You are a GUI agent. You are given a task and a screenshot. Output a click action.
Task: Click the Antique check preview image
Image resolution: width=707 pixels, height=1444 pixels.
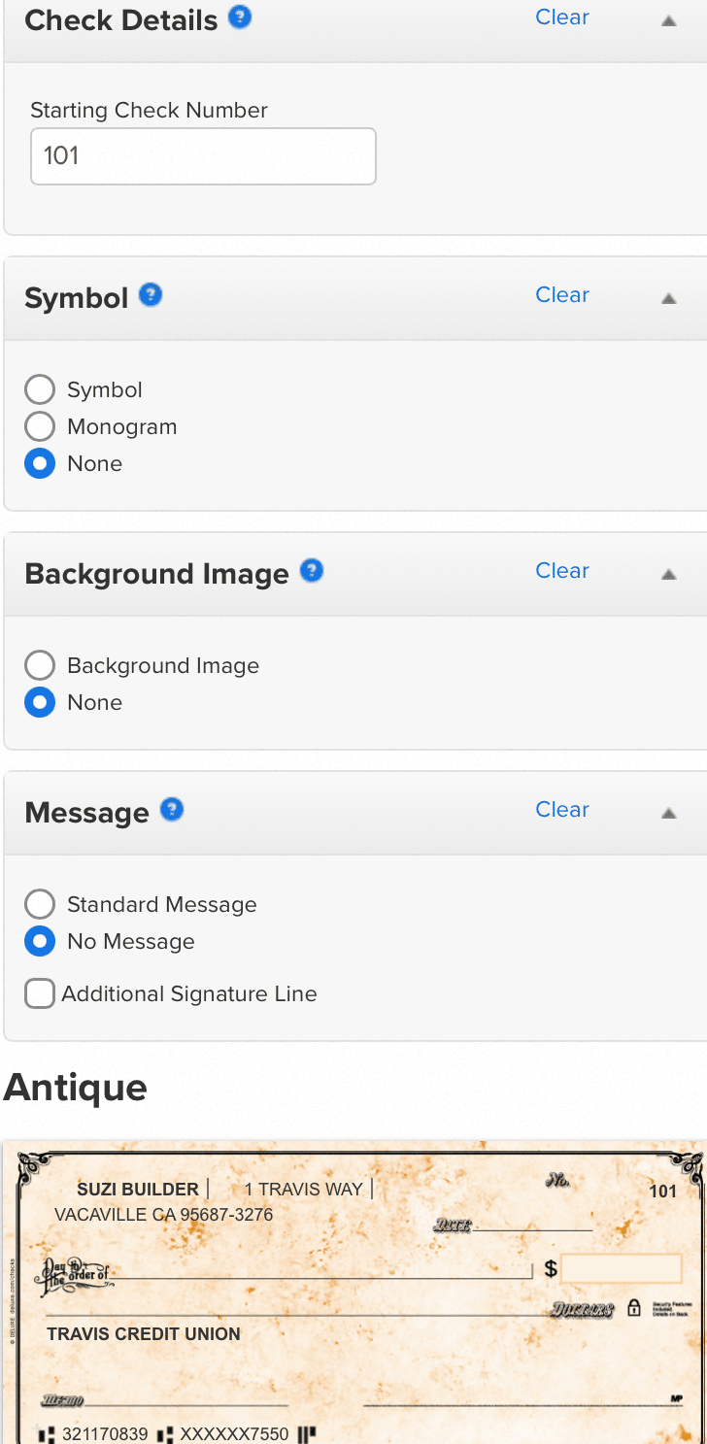point(353,1292)
